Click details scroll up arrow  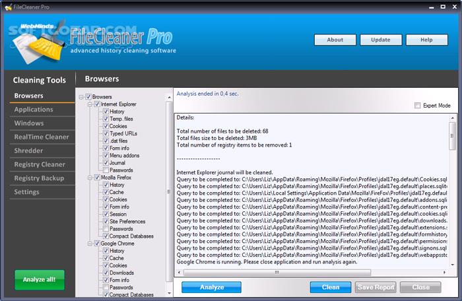tap(453, 118)
